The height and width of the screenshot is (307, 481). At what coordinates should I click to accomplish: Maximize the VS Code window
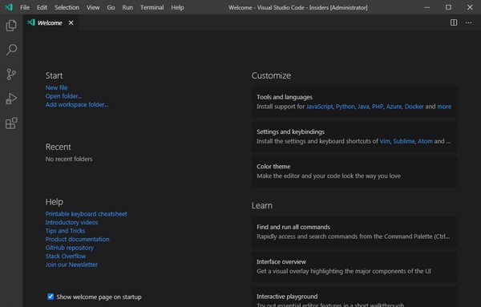coord(448,7)
